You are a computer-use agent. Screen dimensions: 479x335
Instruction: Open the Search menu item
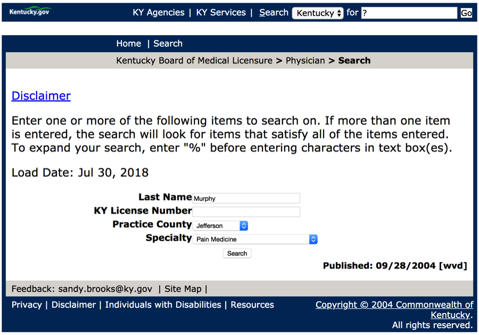coord(168,44)
